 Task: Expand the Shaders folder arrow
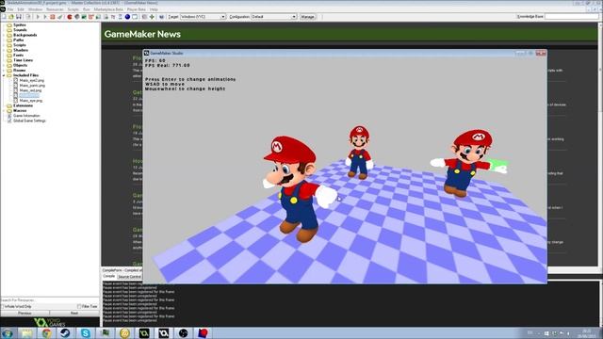coord(4,50)
